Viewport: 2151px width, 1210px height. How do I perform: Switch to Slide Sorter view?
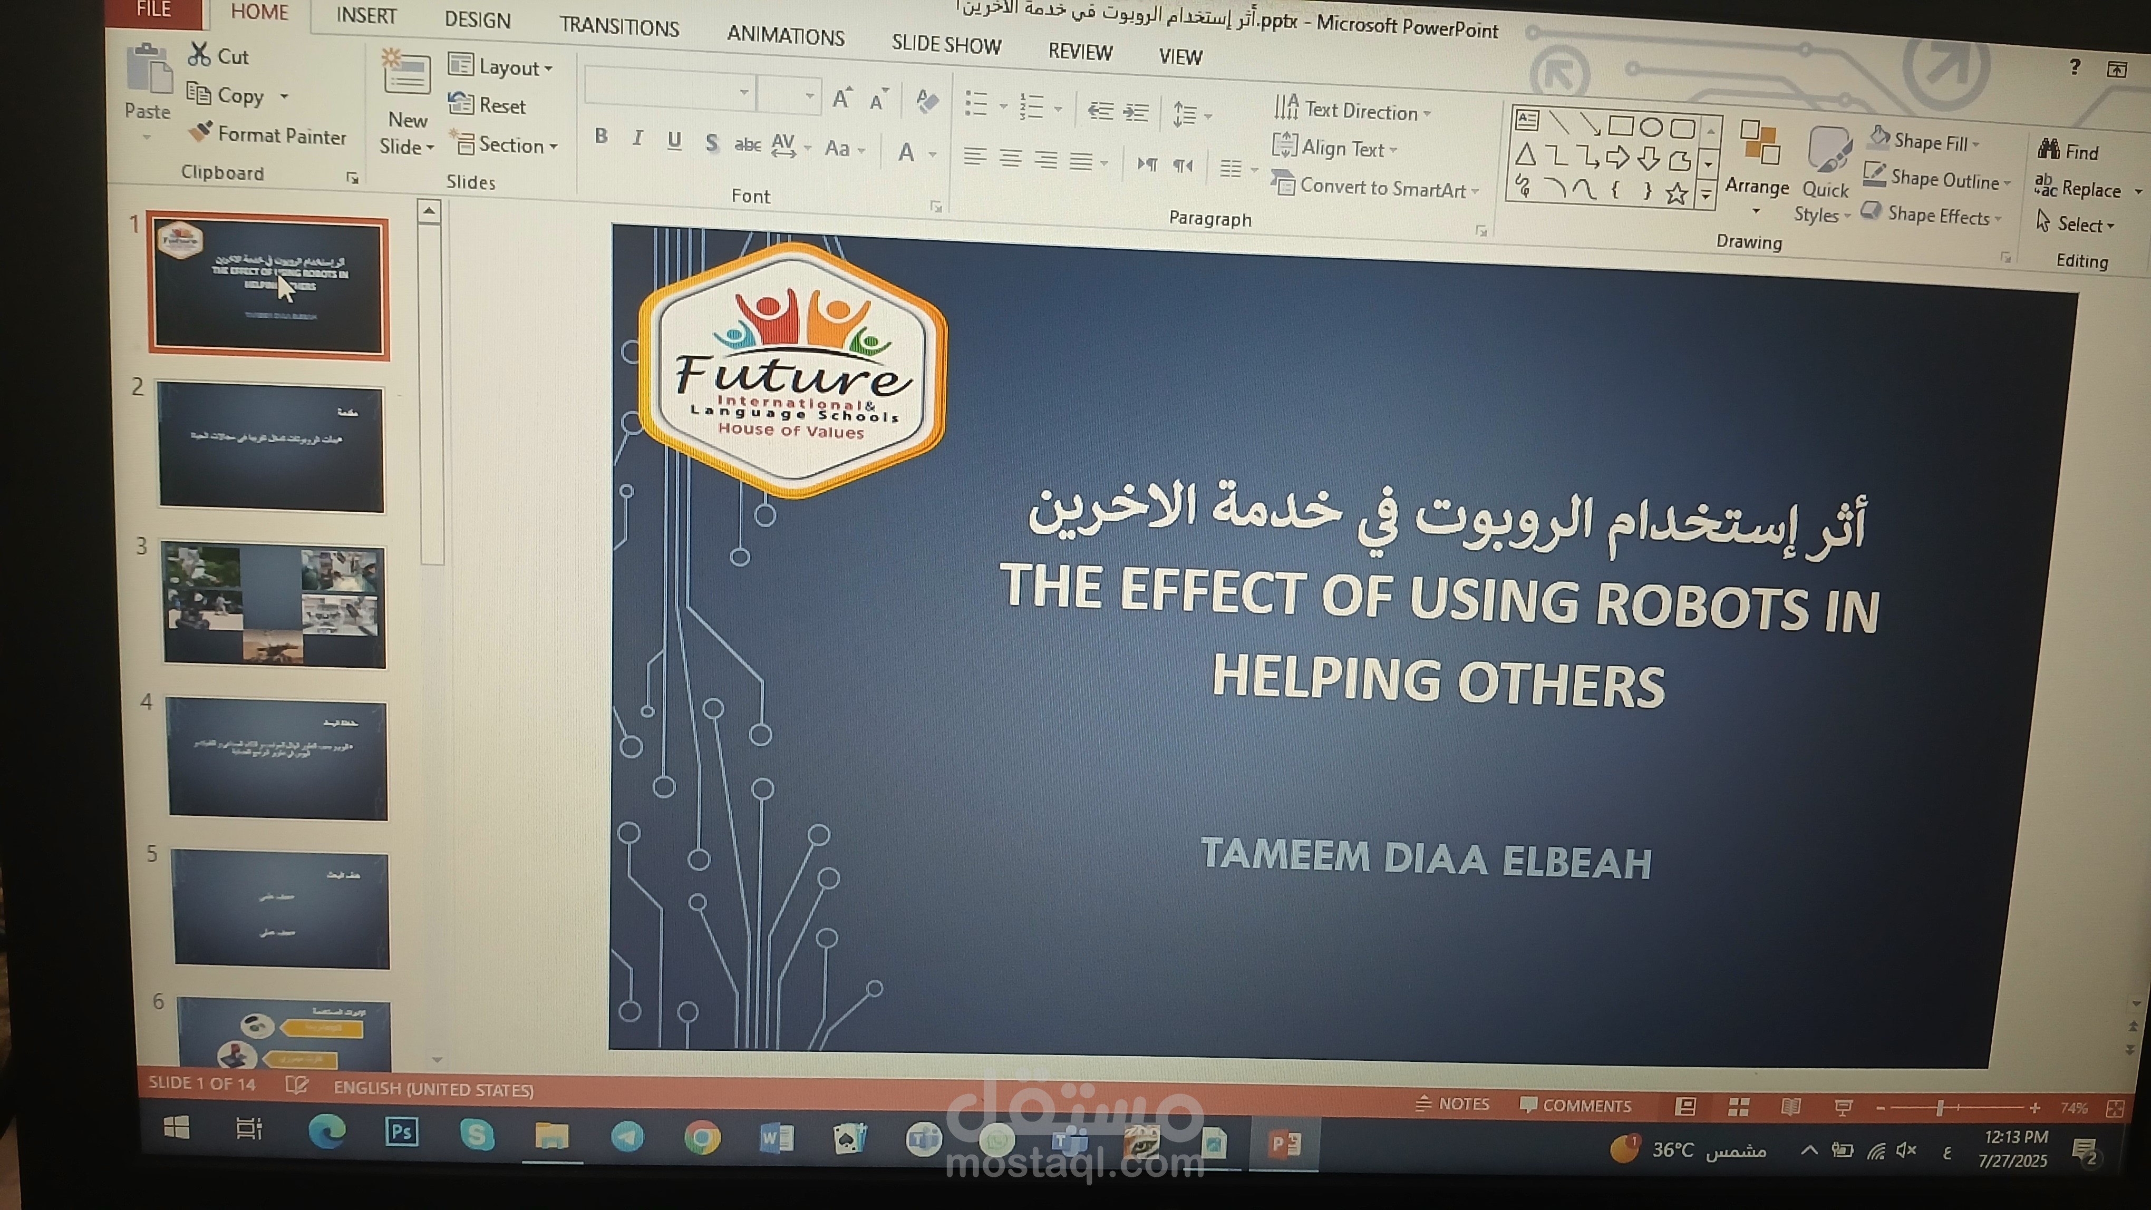pos(1739,1107)
